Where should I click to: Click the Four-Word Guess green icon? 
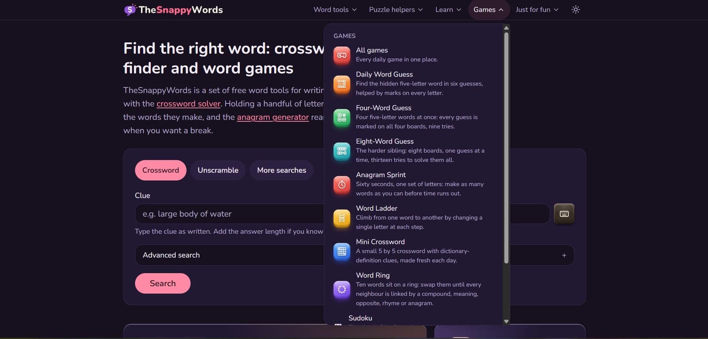(342, 117)
